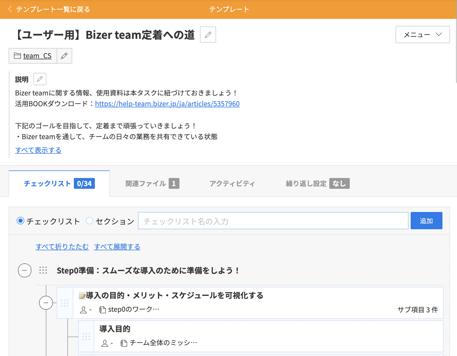
Task: Click assignee icon on 導入目的 sub-item
Action: (105, 343)
